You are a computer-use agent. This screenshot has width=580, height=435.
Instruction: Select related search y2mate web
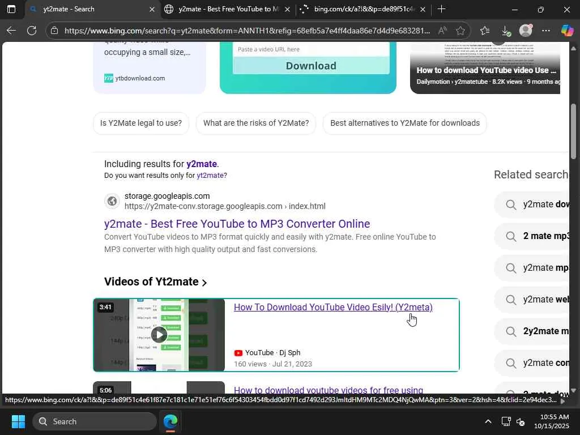[x=532, y=300]
